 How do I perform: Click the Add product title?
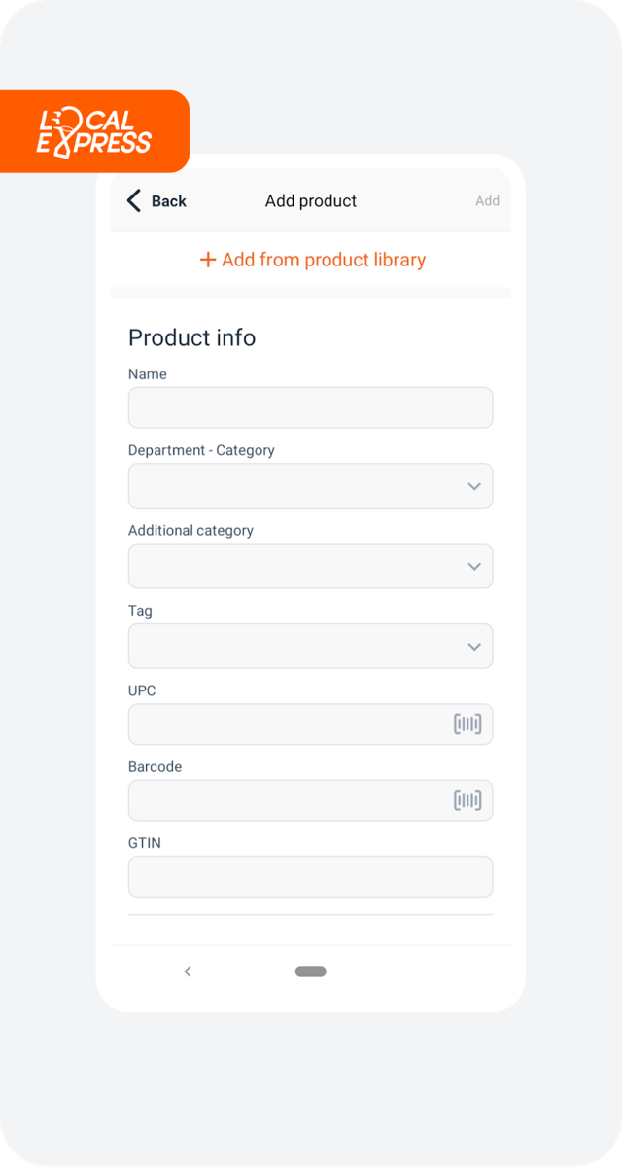pyautogui.click(x=311, y=201)
